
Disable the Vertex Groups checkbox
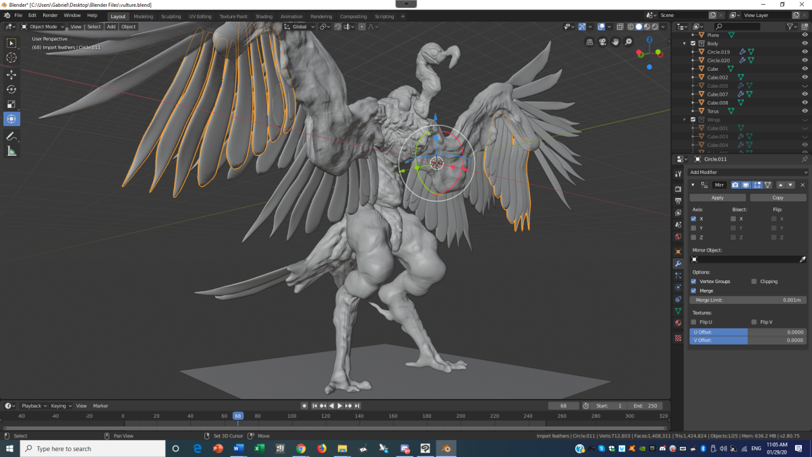[693, 282]
